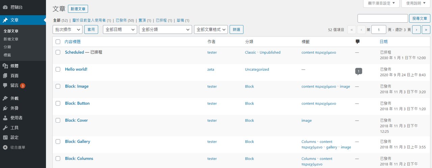Open the 頁面 pages icon

click(5, 76)
